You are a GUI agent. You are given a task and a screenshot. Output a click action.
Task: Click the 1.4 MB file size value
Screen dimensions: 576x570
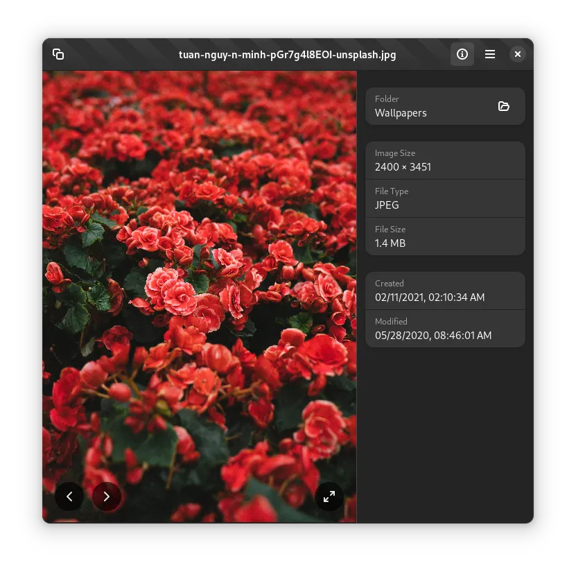(x=390, y=243)
